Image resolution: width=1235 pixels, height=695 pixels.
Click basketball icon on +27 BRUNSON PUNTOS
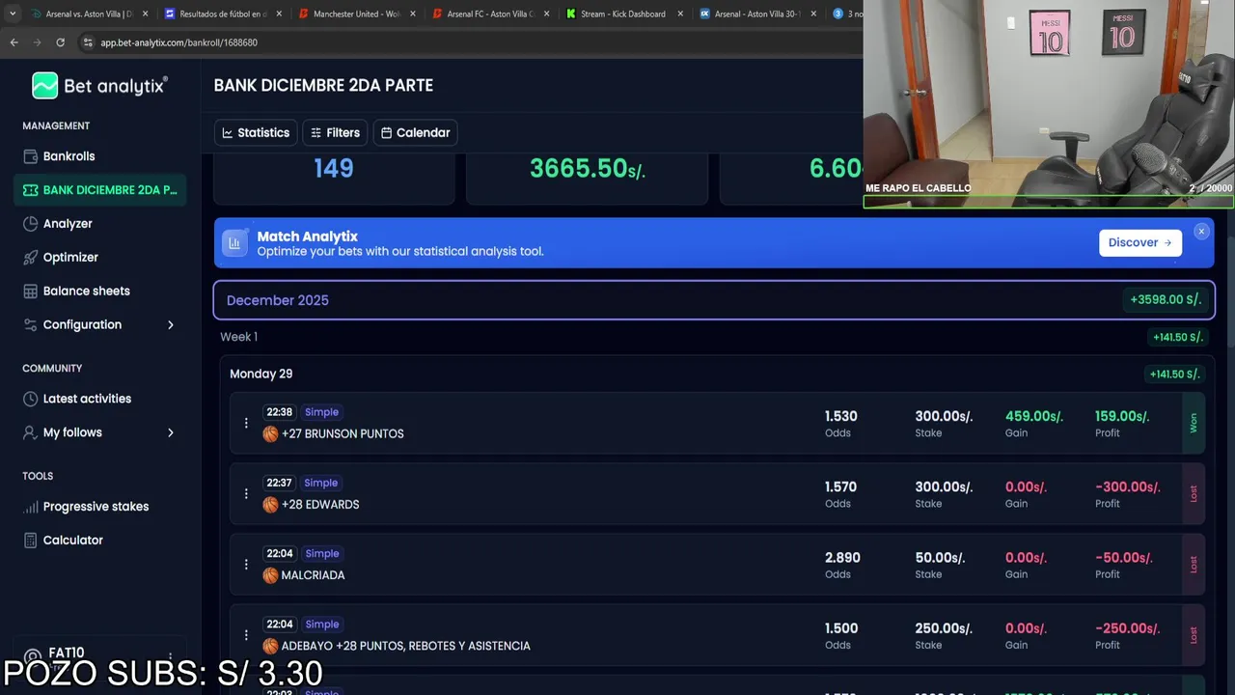point(270,434)
